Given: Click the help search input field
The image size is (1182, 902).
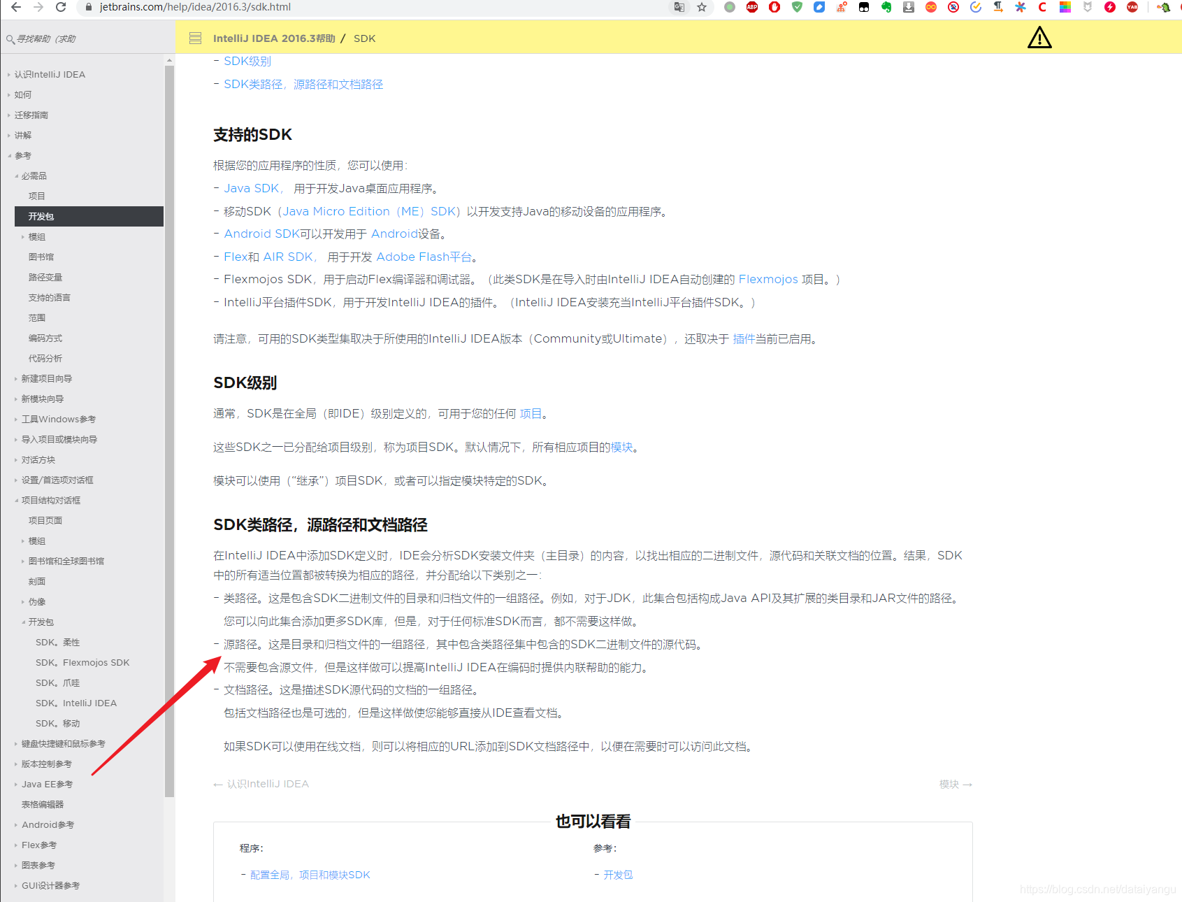Looking at the screenshot, I should pos(87,39).
